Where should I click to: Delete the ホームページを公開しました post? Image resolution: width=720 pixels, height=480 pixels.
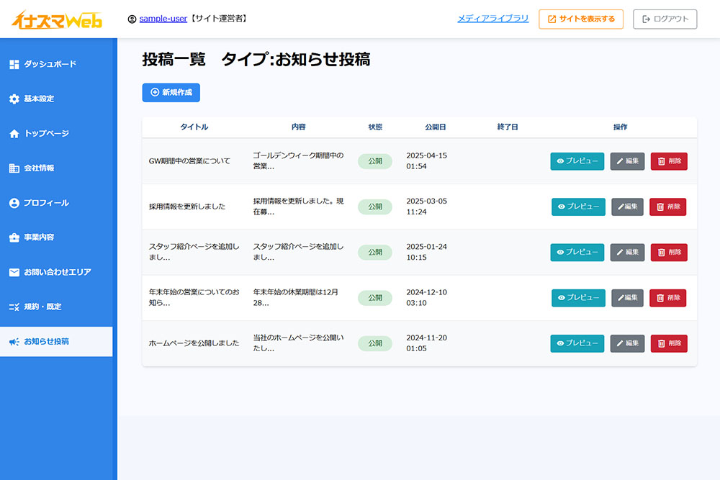tap(669, 343)
